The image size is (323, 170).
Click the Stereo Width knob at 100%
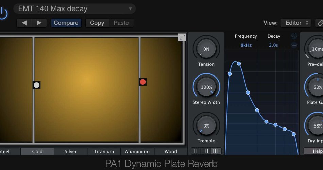coord(206,87)
